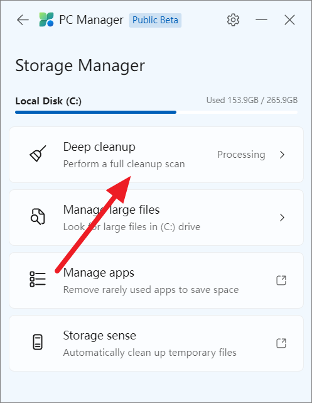Image resolution: width=312 pixels, height=403 pixels.
Task: Click the back arrow icon
Action: pyautogui.click(x=23, y=19)
